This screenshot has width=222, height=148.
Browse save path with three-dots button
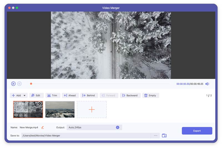pyautogui.click(x=155, y=136)
